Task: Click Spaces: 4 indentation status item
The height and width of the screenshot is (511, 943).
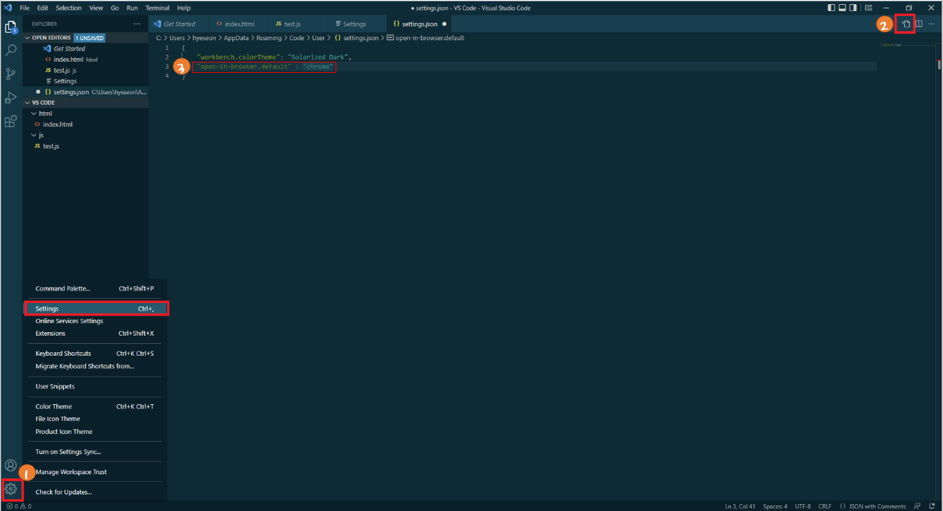Action: coord(775,506)
